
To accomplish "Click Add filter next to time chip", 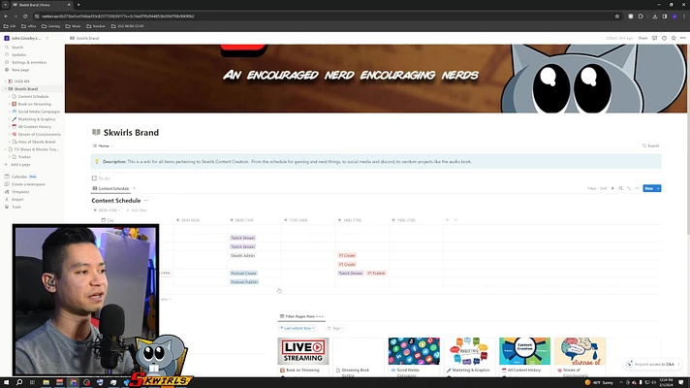I will pos(137,210).
